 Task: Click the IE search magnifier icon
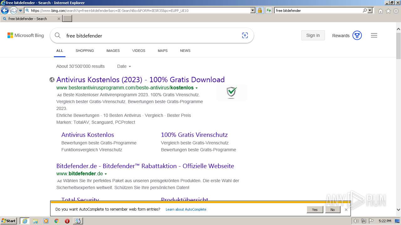365,10
